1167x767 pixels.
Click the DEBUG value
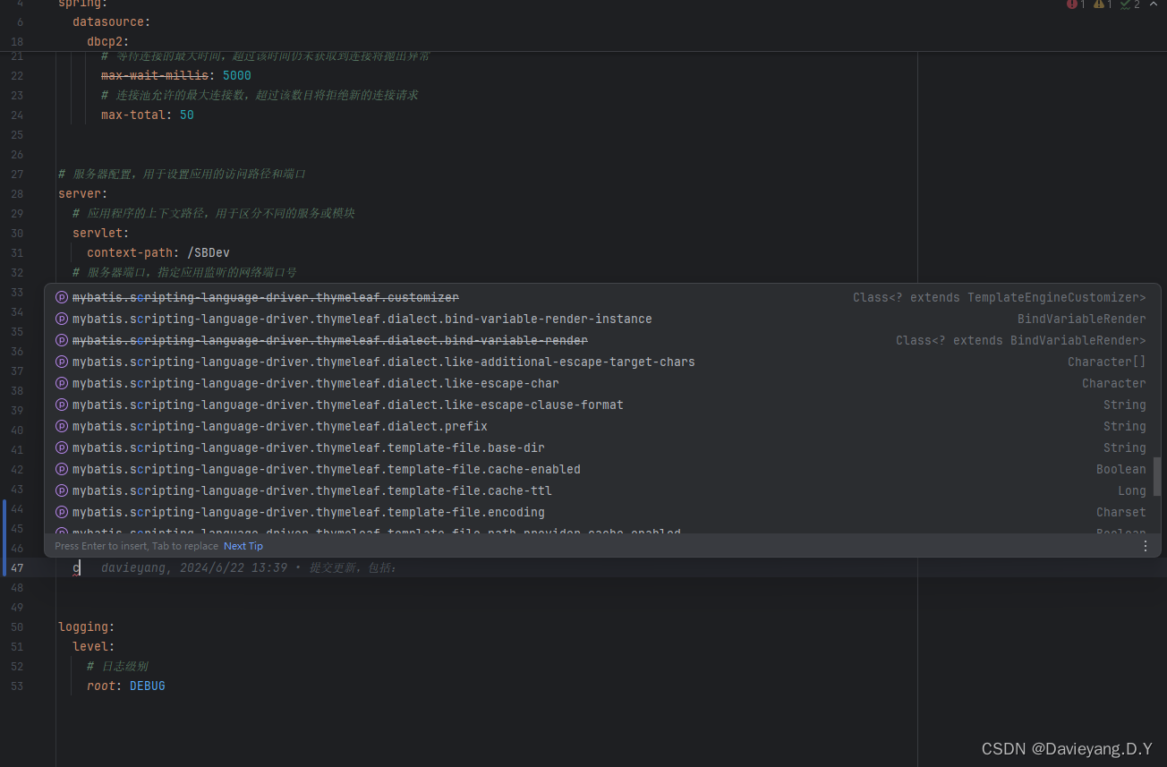148,686
